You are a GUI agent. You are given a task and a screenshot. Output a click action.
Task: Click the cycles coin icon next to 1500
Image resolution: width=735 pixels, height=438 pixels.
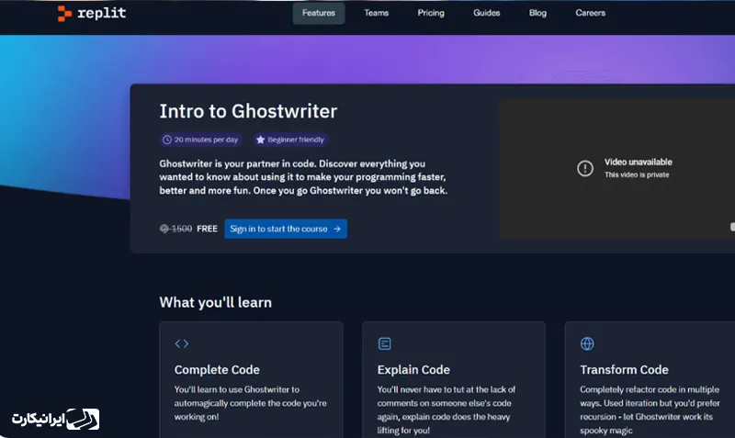pos(164,229)
